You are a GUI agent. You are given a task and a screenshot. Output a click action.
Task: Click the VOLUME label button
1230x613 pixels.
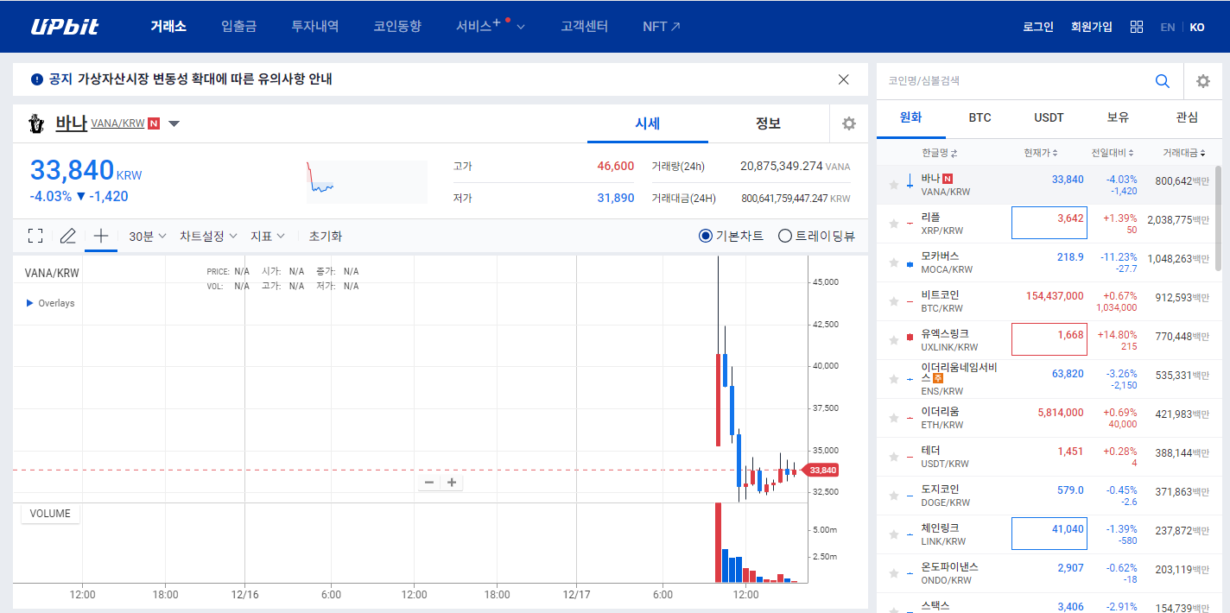pos(50,514)
